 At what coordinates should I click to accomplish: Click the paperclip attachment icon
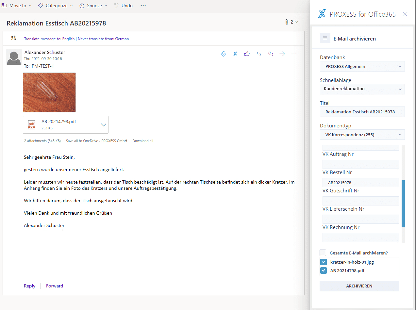287,22
